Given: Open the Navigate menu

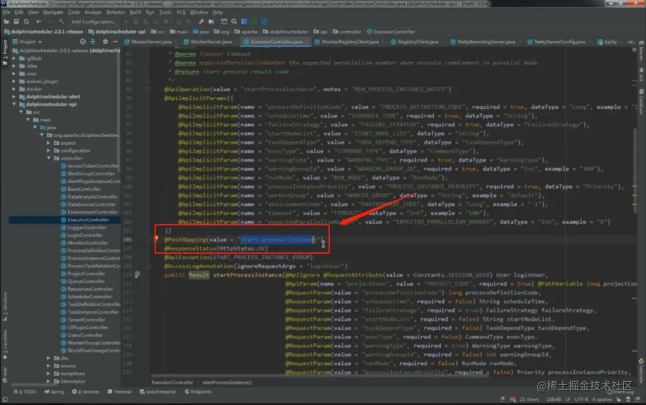Looking at the screenshot, I should [53, 13].
